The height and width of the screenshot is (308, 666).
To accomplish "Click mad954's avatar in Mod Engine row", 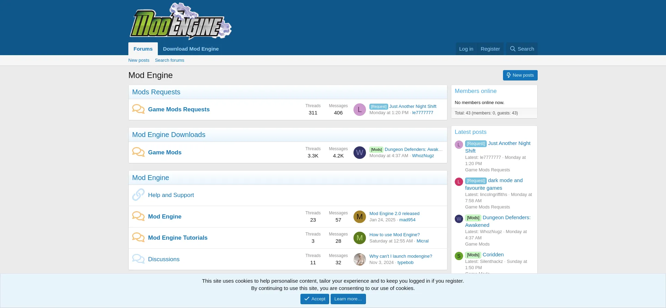I will tap(359, 217).
